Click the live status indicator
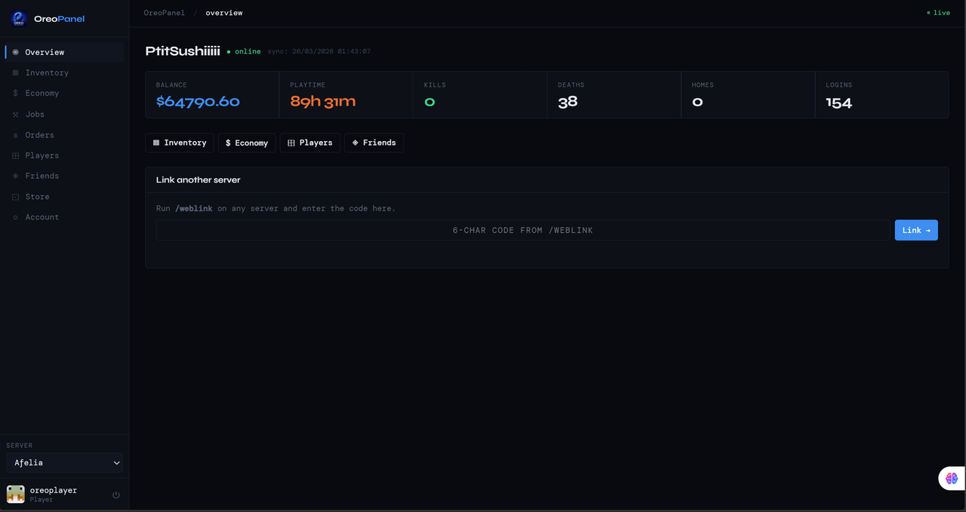The height and width of the screenshot is (512, 966). coord(938,13)
